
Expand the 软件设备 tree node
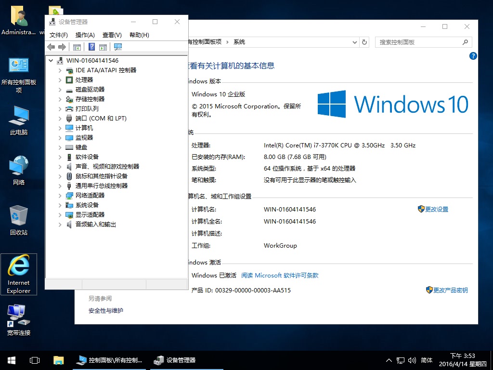(x=60, y=157)
